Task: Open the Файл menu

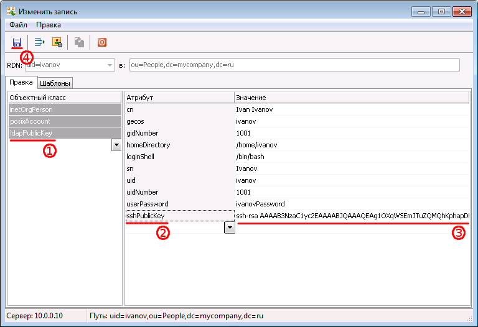Action: point(18,25)
